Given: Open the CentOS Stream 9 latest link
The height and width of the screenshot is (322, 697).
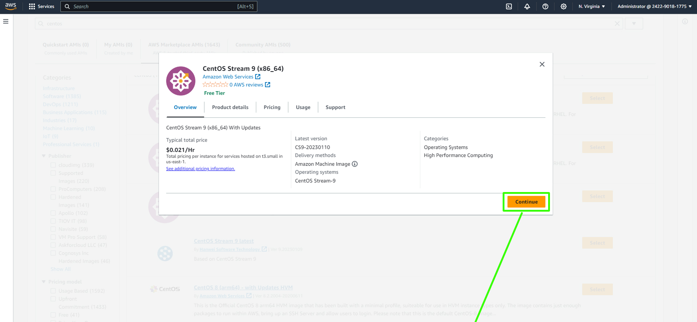Looking at the screenshot, I should 224,241.
